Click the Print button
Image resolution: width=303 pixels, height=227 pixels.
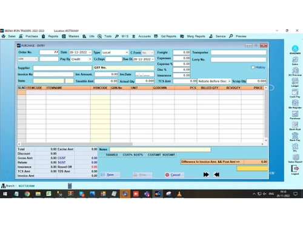click(x=142, y=175)
